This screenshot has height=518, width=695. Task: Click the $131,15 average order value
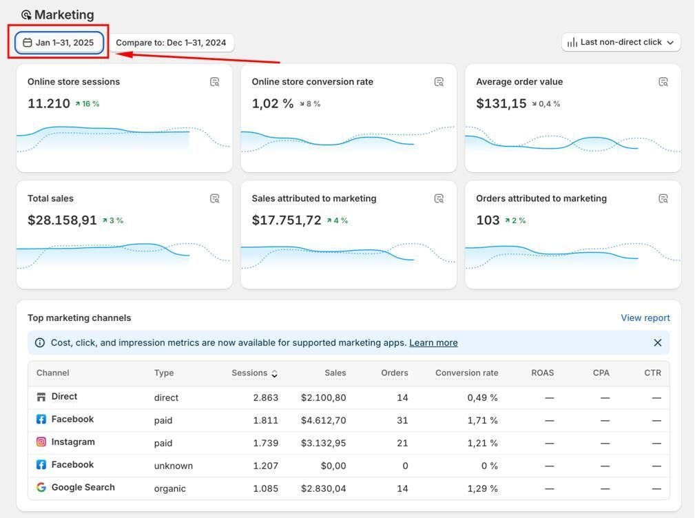[501, 103]
